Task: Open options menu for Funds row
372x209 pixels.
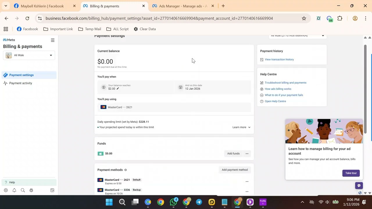Action: tap(247, 154)
